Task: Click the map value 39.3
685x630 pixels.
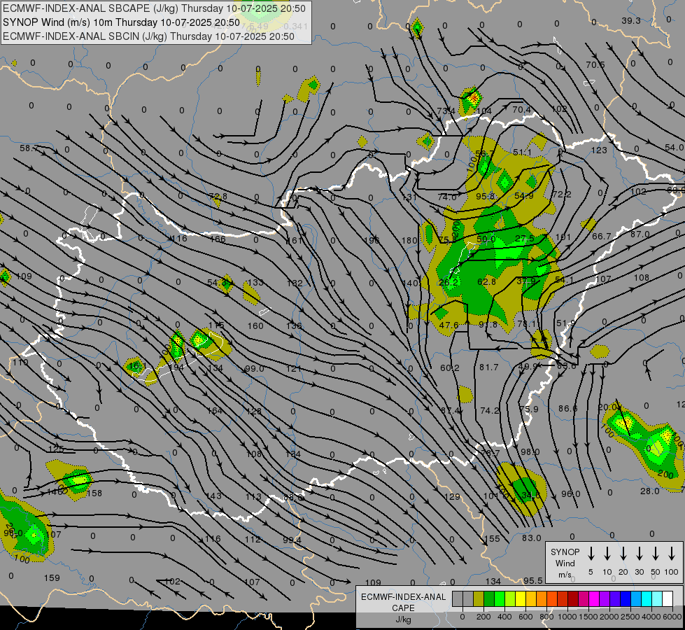Action: click(631, 21)
